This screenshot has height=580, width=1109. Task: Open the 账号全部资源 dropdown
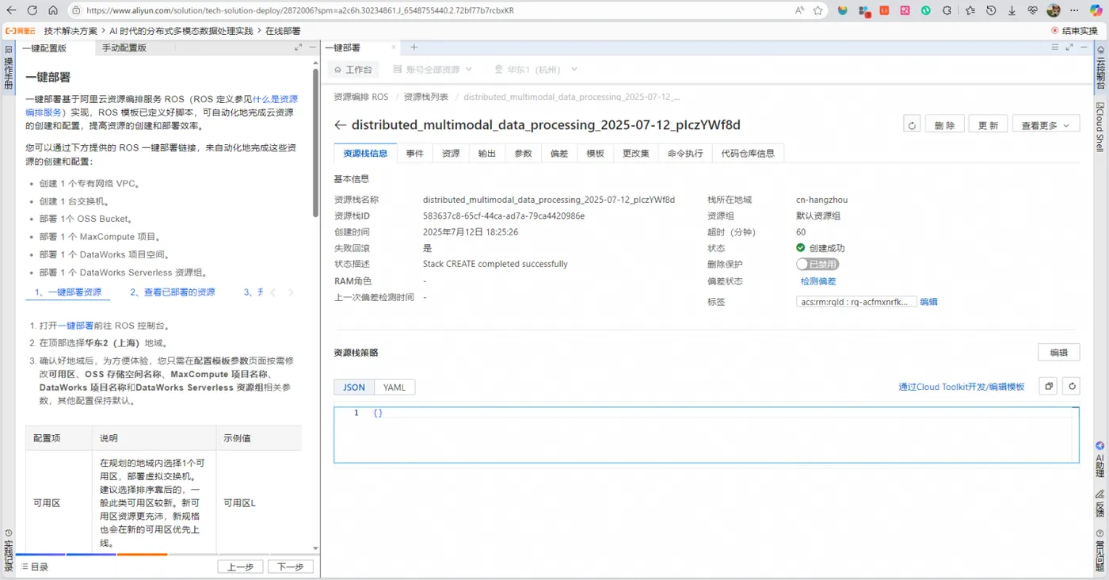coord(433,70)
